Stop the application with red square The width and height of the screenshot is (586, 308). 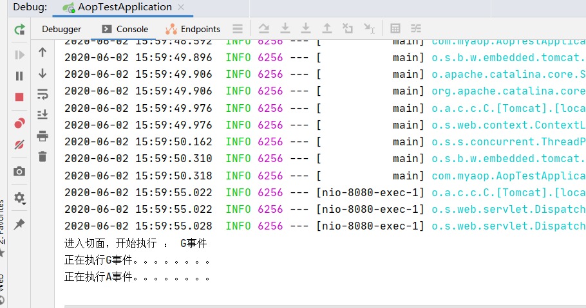[x=19, y=97]
